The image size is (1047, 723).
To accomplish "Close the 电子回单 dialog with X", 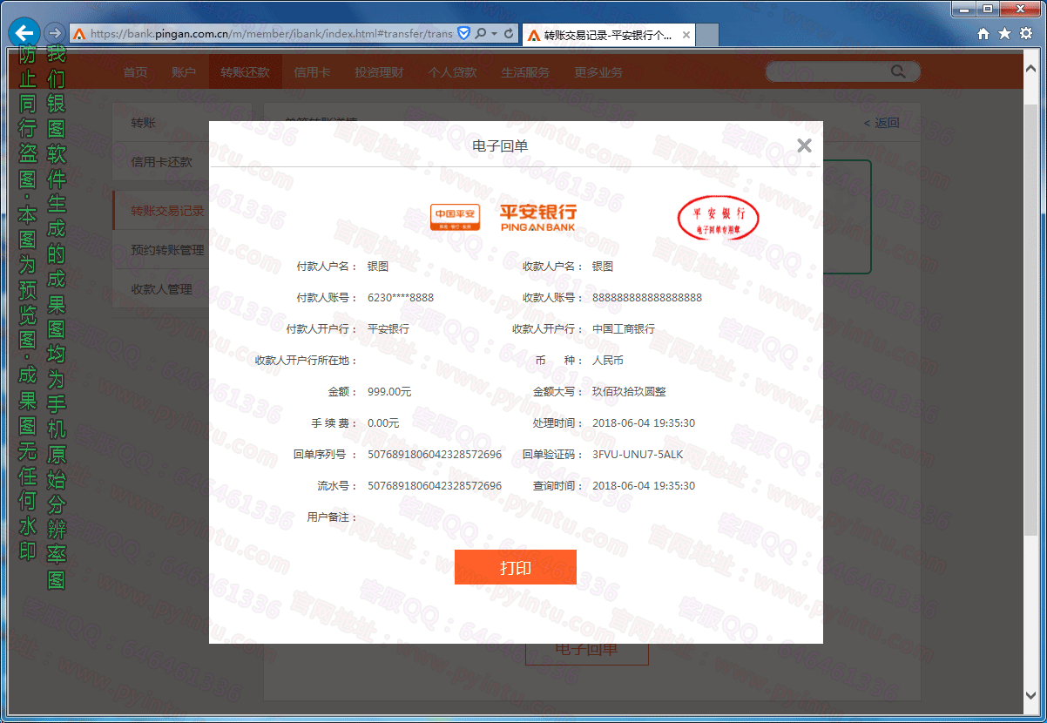I will [x=804, y=145].
